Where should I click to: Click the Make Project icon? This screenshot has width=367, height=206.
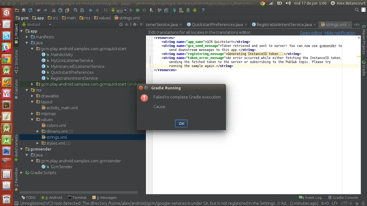(105, 10)
